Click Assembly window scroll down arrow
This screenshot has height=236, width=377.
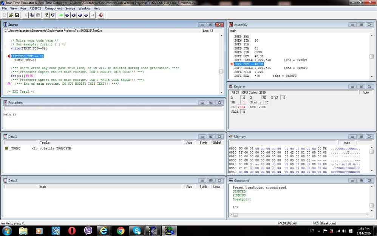[x=372, y=76]
